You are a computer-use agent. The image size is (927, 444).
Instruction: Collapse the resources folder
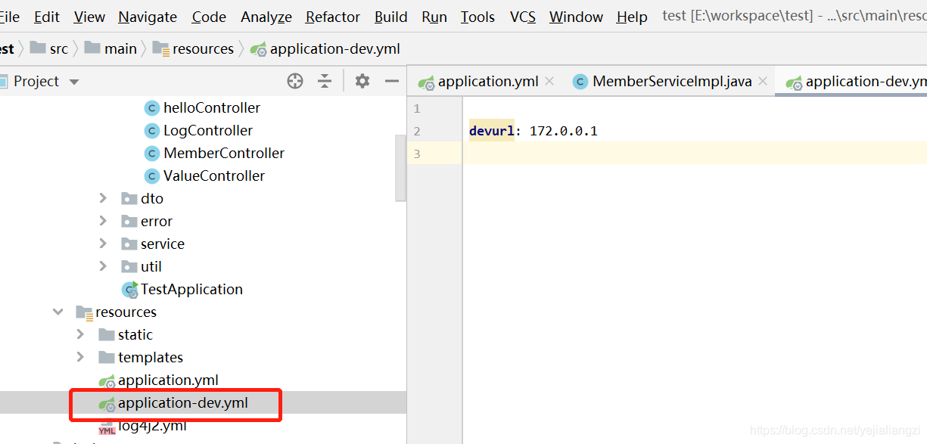[58, 312]
